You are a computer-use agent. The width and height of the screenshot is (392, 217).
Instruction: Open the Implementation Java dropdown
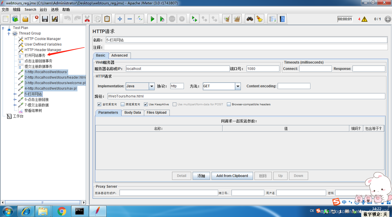coord(151,86)
